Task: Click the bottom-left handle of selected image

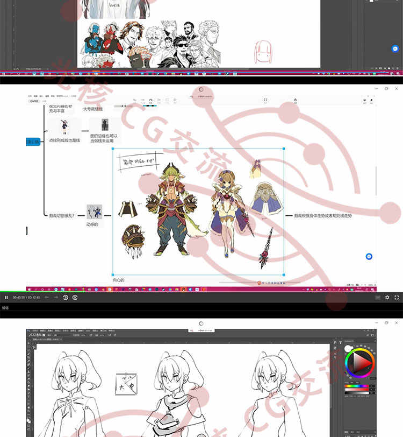Action: [113, 275]
